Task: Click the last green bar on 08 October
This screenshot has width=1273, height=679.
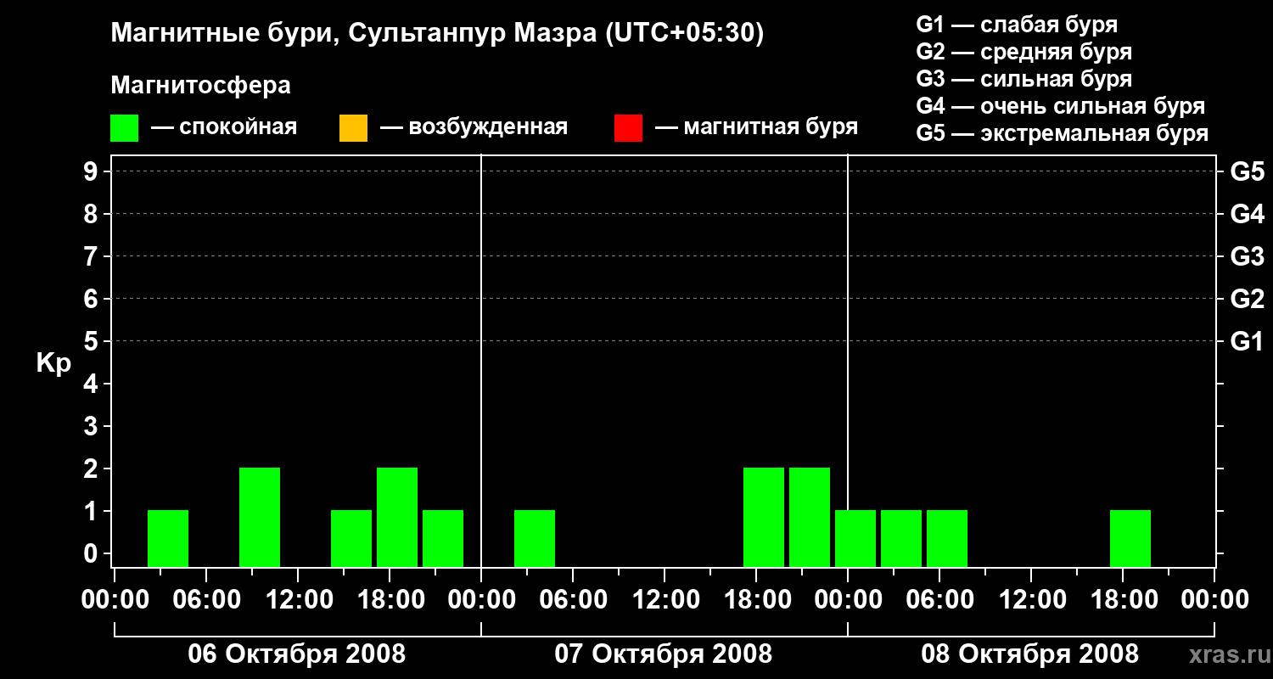Action: (x=1130, y=537)
